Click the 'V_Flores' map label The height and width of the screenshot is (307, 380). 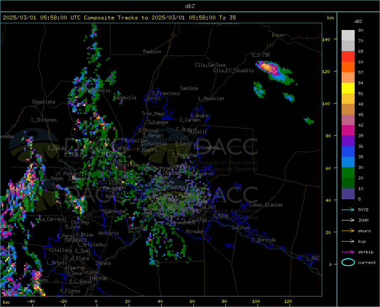(x=70, y=291)
